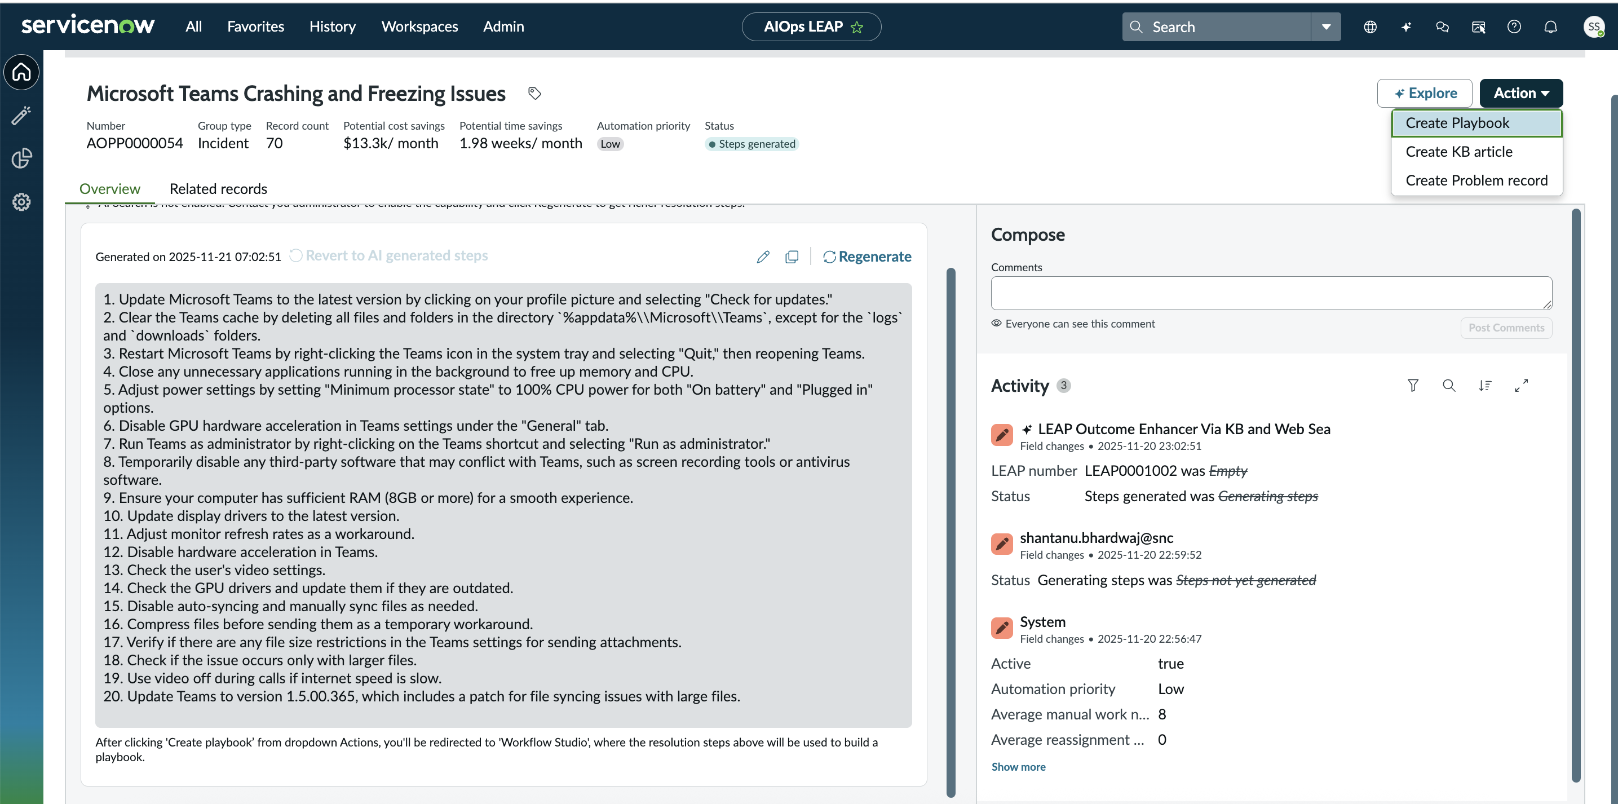This screenshot has width=1618, height=804.
Task: Open the Home icon in the sidebar
Action: pyautogui.click(x=21, y=72)
